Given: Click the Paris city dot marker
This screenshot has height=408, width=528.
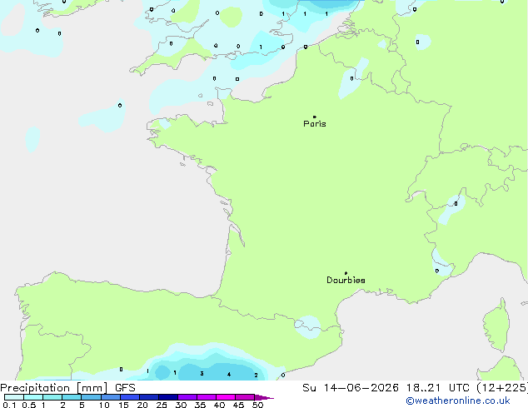Looking at the screenshot, I should 315,117.
